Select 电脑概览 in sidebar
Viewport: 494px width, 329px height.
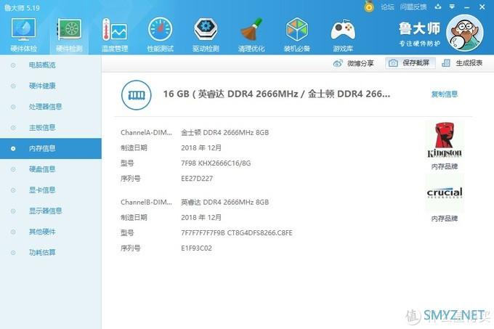coord(42,65)
